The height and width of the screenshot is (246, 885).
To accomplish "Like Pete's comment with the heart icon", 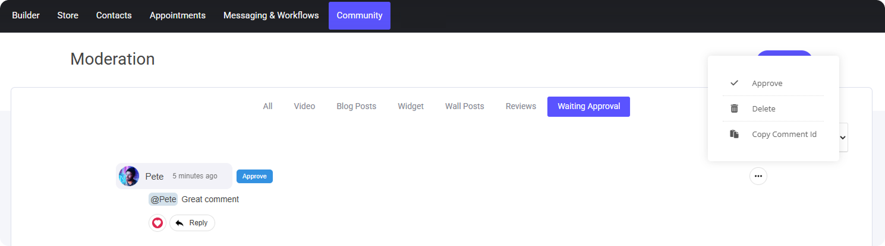I will pos(157,223).
